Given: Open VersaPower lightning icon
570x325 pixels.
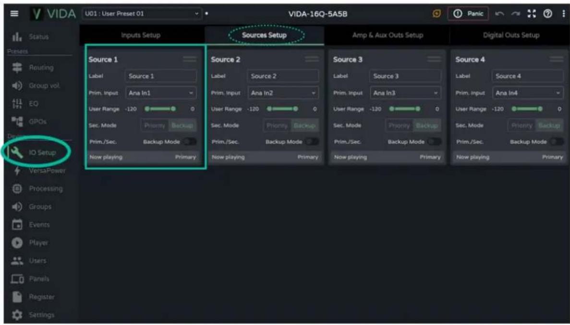Looking at the screenshot, I should [x=17, y=171].
